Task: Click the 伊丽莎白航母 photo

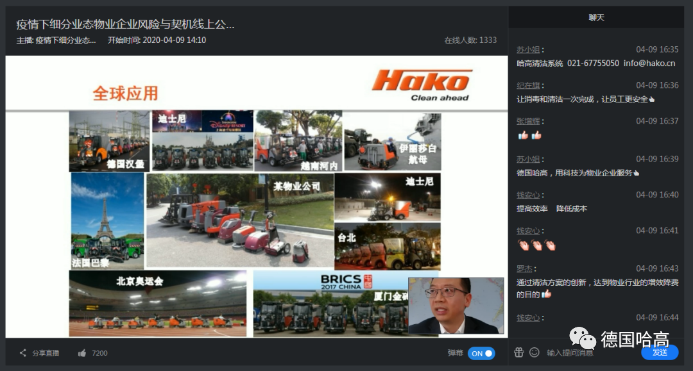Action: (393, 142)
